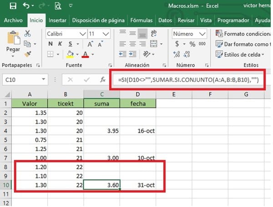Open the Revisar tab
The image size is (273, 207).
(x=186, y=20)
